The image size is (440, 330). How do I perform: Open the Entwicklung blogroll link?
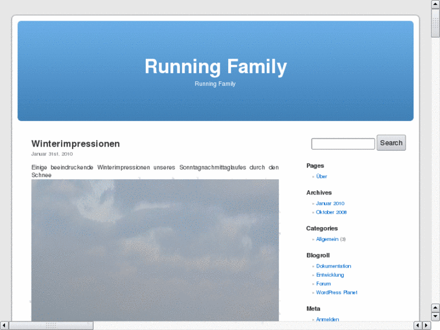(330, 275)
